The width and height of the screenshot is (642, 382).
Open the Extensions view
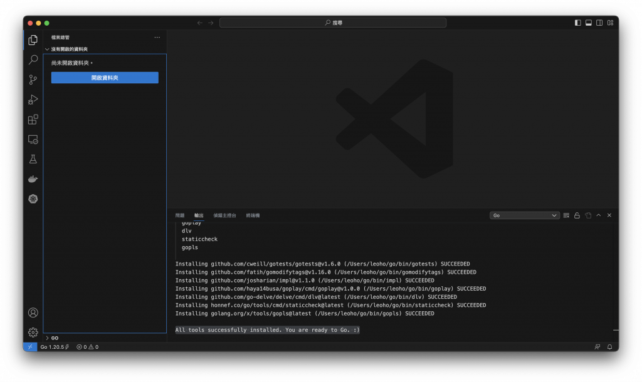[x=33, y=120]
